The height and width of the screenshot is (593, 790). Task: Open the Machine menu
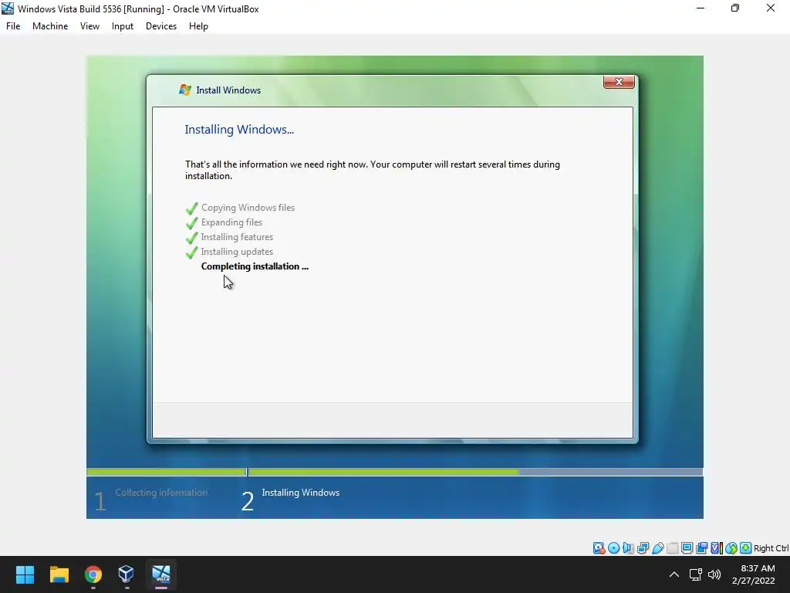(x=50, y=26)
